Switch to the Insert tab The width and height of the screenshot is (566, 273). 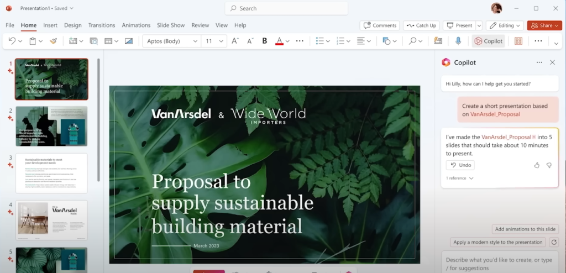(x=50, y=25)
